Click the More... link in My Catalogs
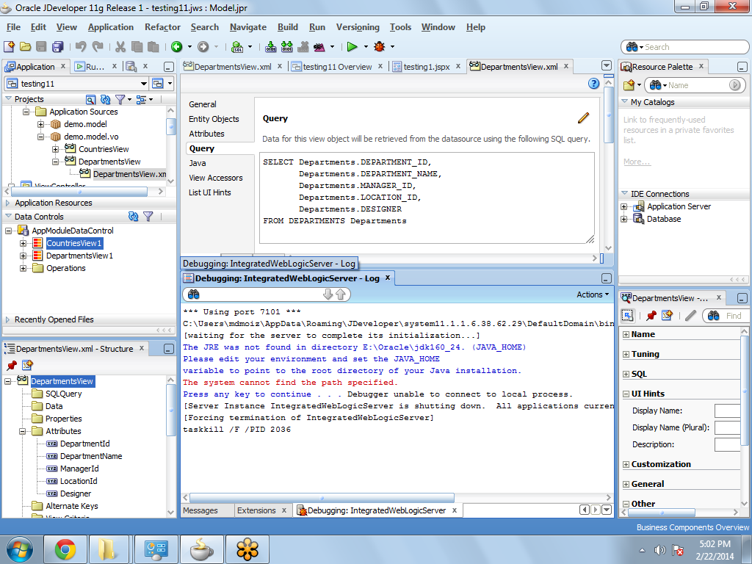The image size is (752, 564). (x=637, y=162)
